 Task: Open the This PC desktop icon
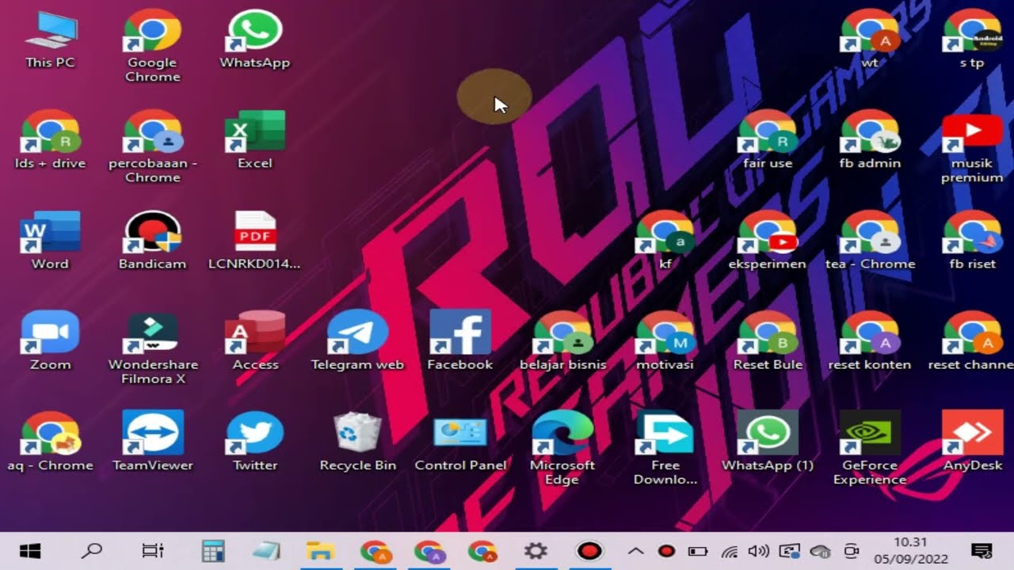click(x=50, y=40)
